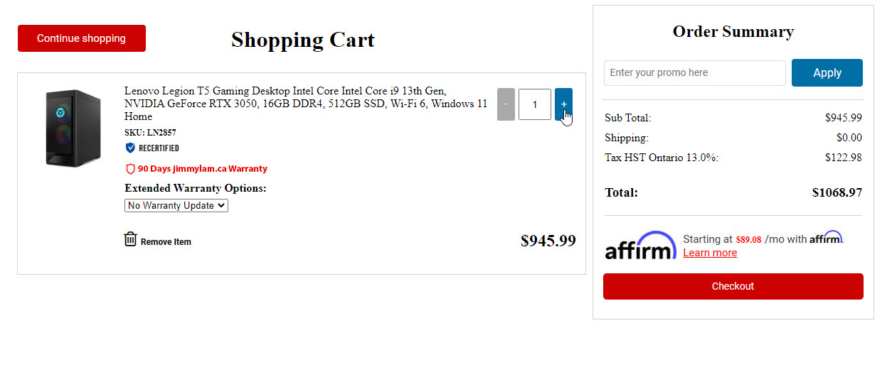This screenshot has width=892, height=372.
Task: Click the blue Recertified shield icon
Action: [130, 148]
